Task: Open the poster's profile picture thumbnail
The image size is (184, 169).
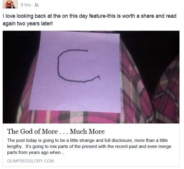Action: tap(10, 4)
